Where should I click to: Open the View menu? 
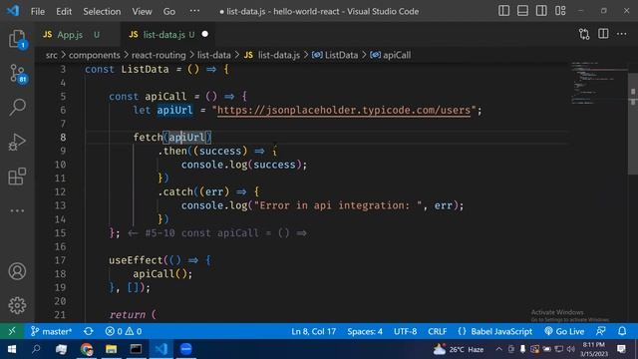(142, 11)
